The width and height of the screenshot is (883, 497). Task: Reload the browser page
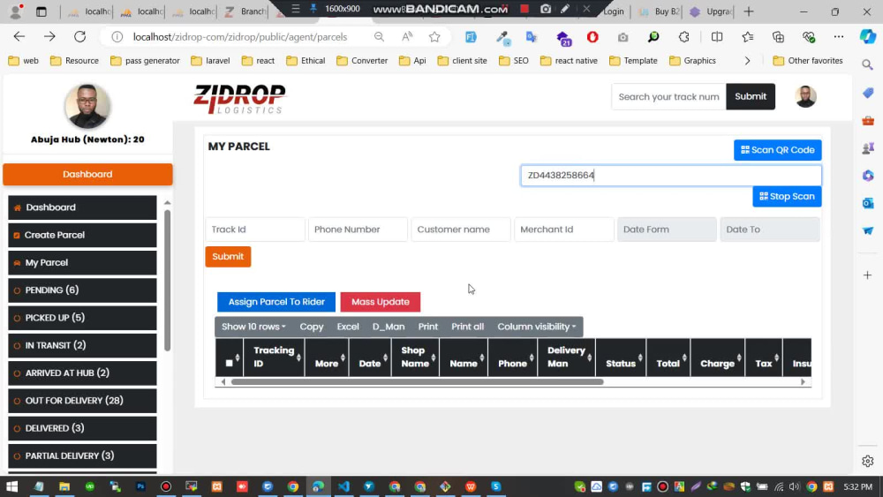pos(80,36)
